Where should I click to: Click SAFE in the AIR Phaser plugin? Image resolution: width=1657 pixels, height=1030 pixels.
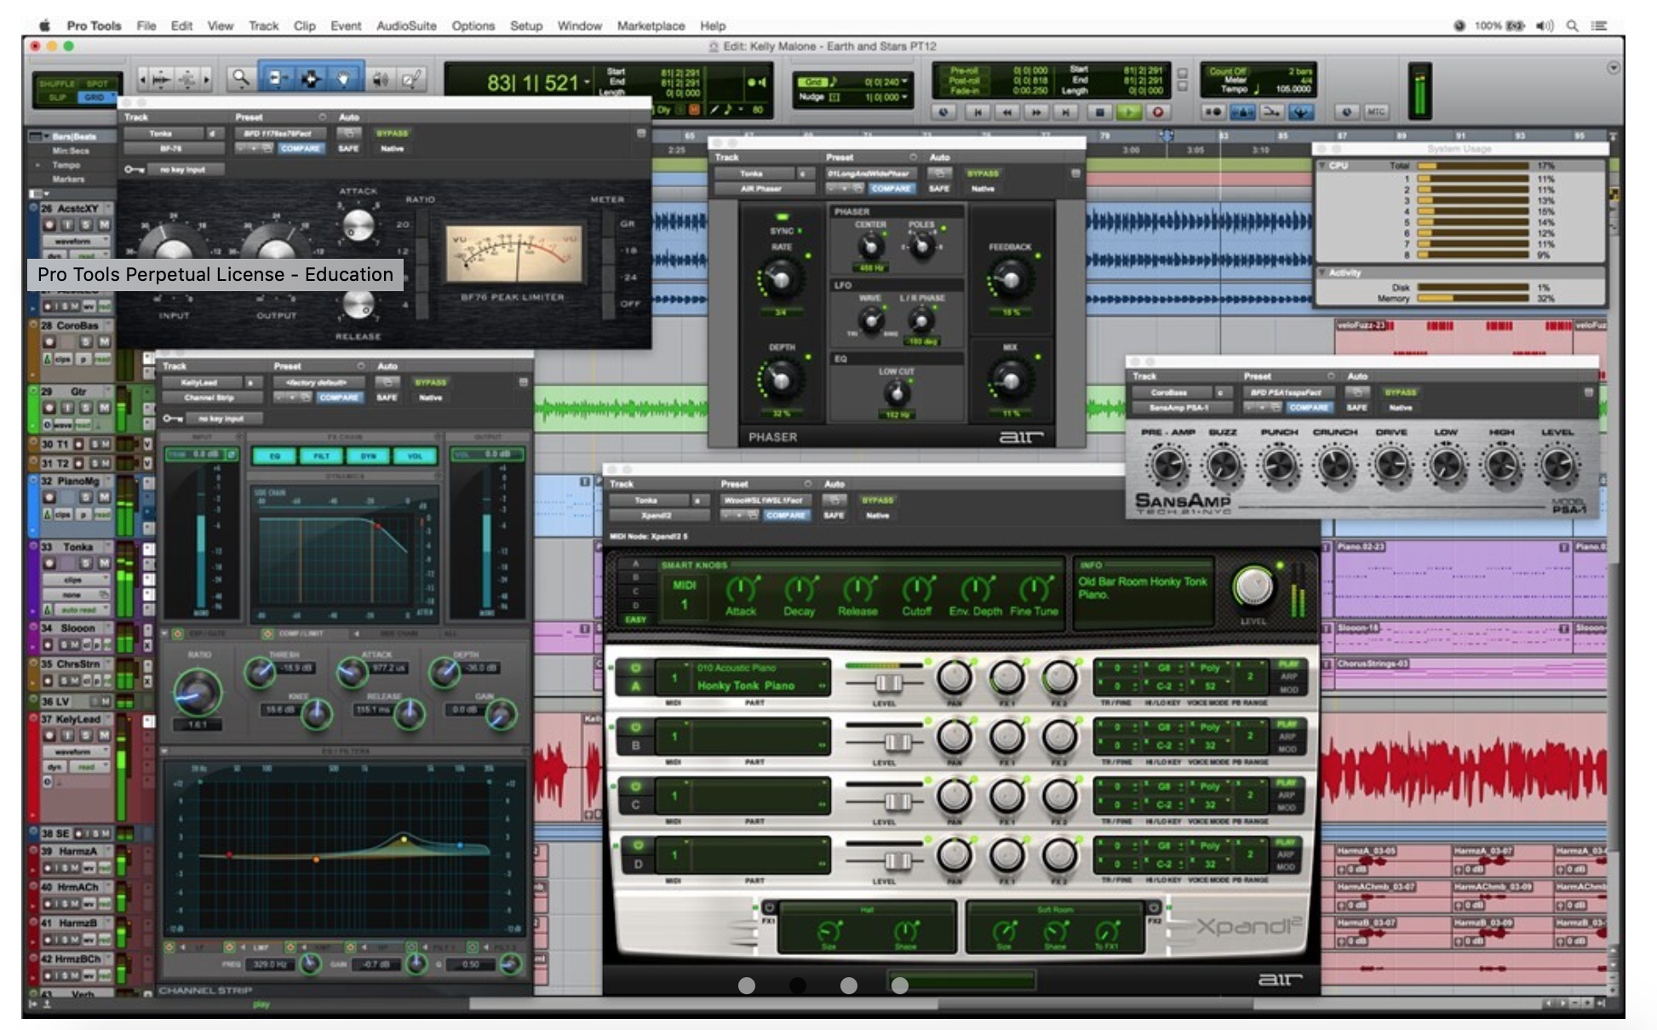tap(939, 188)
